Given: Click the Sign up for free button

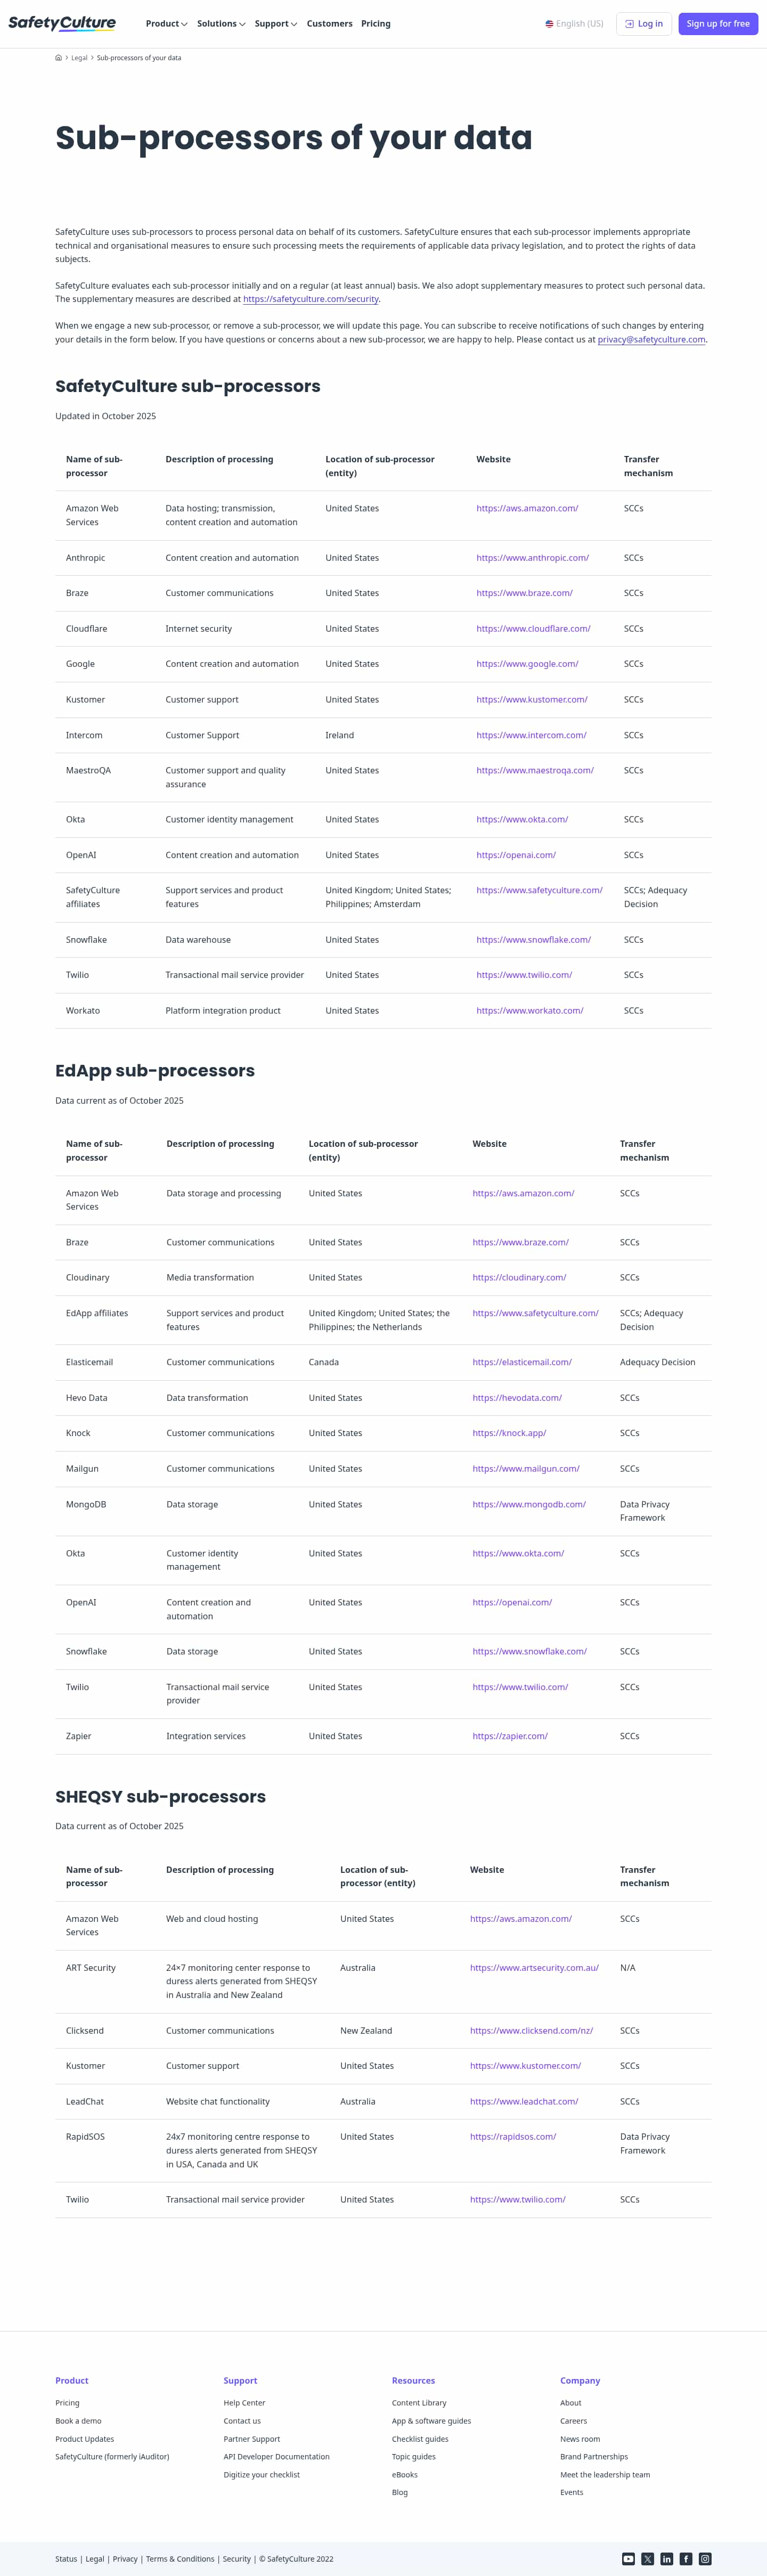Looking at the screenshot, I should pos(718,24).
